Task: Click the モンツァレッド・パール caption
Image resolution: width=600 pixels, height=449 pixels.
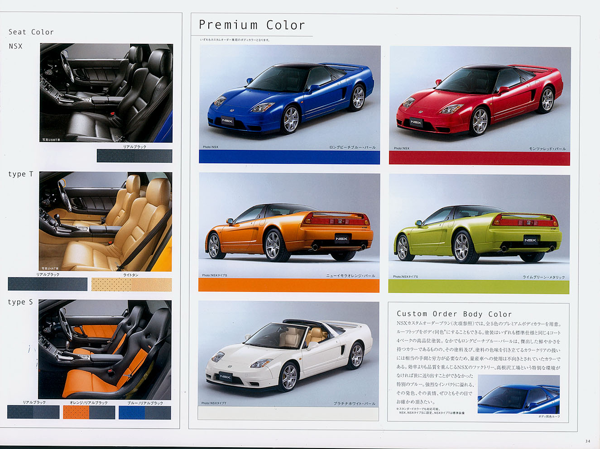Action: point(547,148)
